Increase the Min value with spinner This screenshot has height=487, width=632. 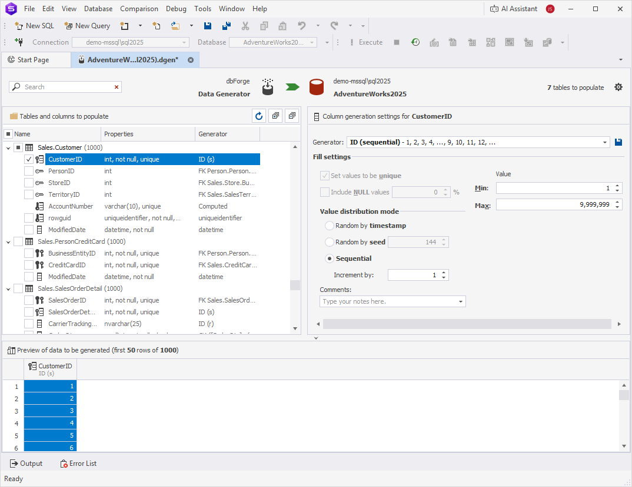click(617, 186)
